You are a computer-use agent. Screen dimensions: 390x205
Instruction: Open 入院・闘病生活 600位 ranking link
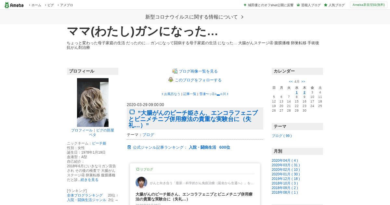coord(210,147)
